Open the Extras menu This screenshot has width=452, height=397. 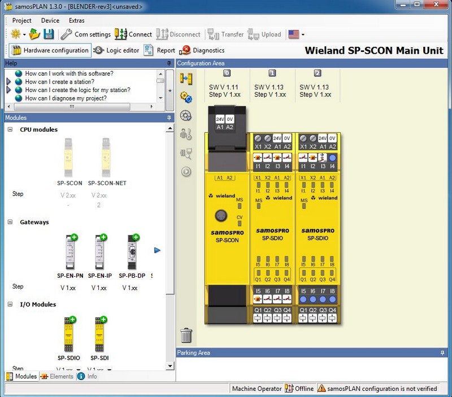pyautogui.click(x=77, y=20)
